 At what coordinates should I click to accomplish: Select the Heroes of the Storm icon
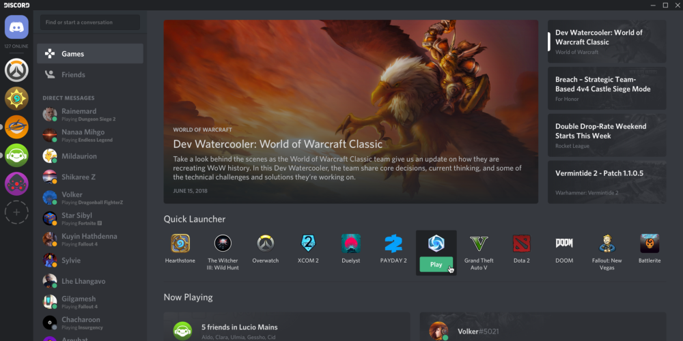[x=436, y=243]
